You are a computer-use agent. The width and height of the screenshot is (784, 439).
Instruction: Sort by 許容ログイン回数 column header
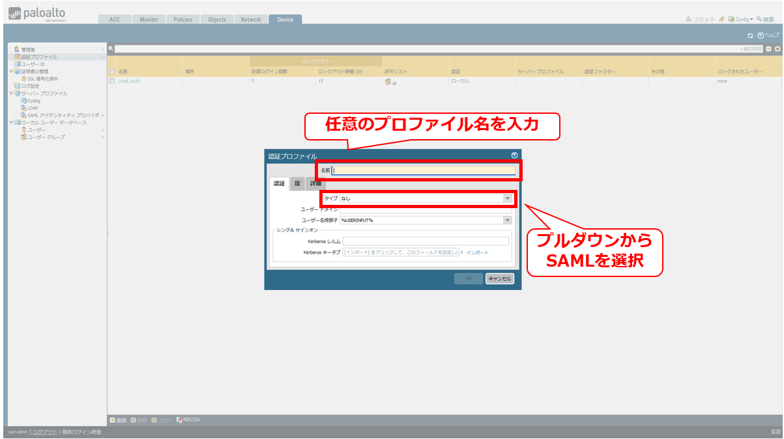[269, 72]
